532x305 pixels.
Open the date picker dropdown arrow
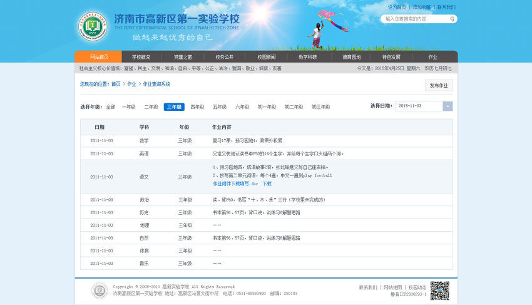pyautogui.click(x=448, y=106)
